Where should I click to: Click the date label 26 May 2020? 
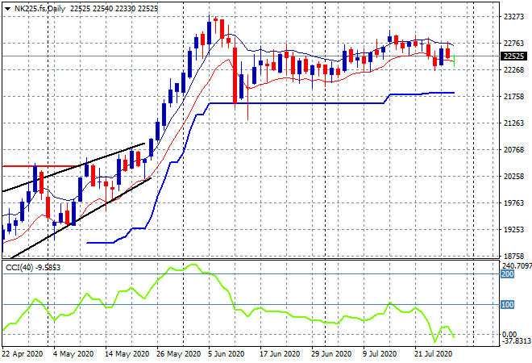click(x=179, y=354)
